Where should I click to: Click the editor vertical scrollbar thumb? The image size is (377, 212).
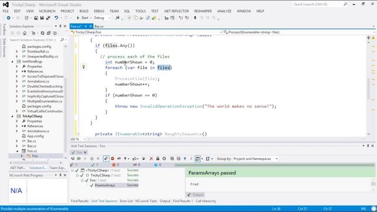click(368, 89)
